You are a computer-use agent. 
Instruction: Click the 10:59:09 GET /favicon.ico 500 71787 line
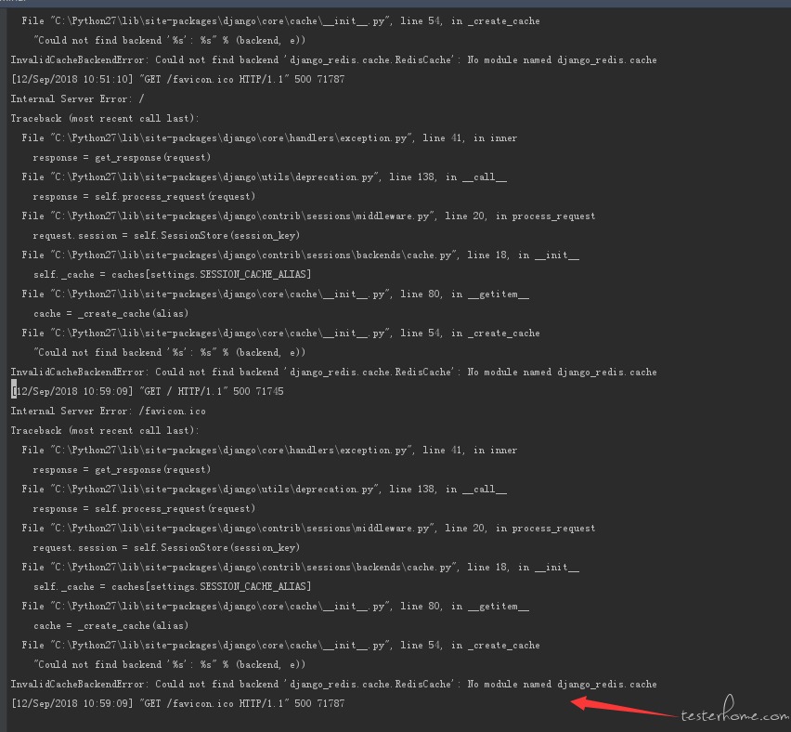coord(177,703)
